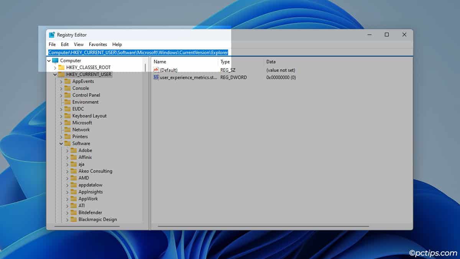Expand the Printers key
460x259 pixels.
tap(61, 137)
